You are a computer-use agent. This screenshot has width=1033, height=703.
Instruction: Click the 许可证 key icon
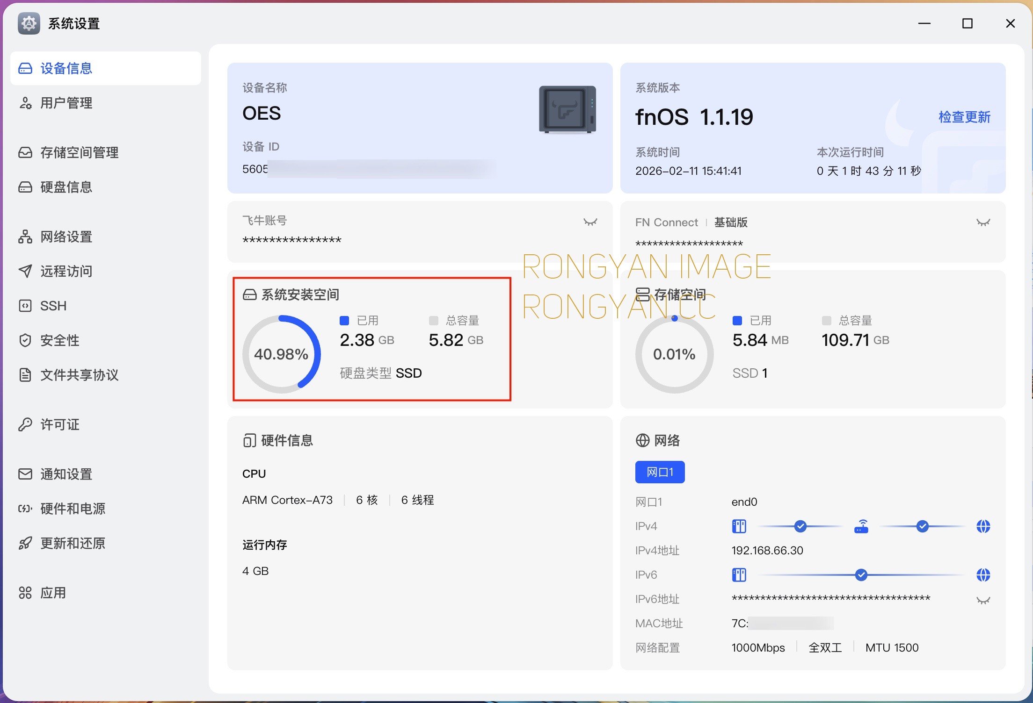click(x=25, y=424)
